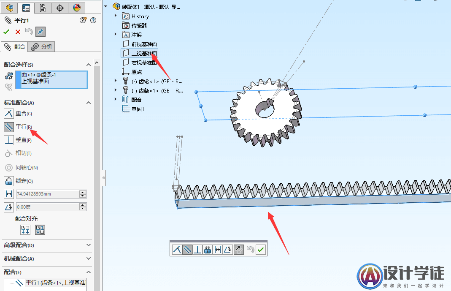
Task: Click lock icon in floating mate toolbar
Action: click(x=208, y=250)
